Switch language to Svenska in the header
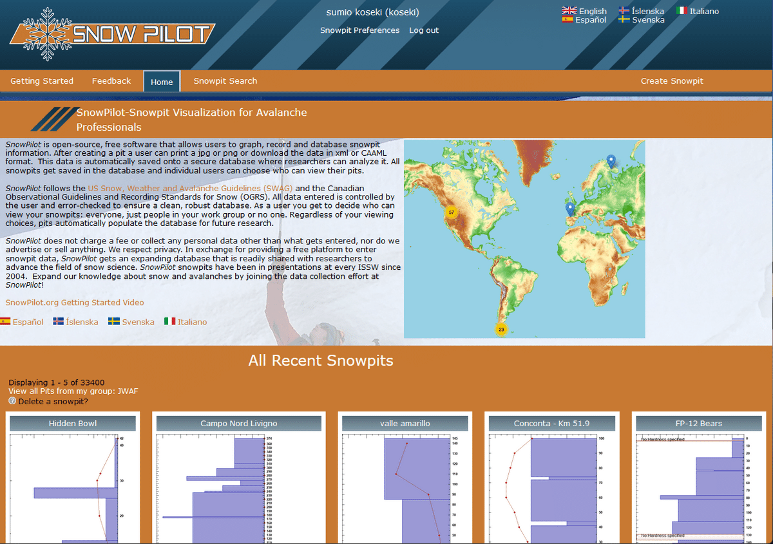Image resolution: width=773 pixels, height=544 pixels. click(648, 20)
